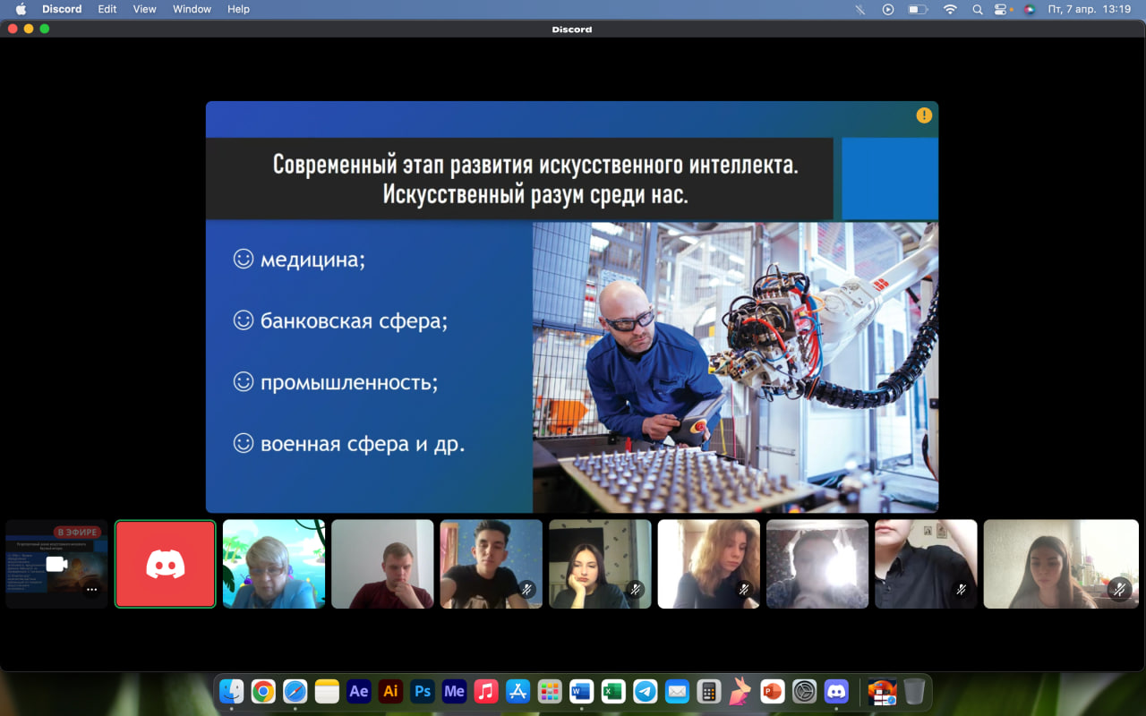Screen dimensions: 1146x716
Task: Open the Help menu
Action: click(238, 9)
